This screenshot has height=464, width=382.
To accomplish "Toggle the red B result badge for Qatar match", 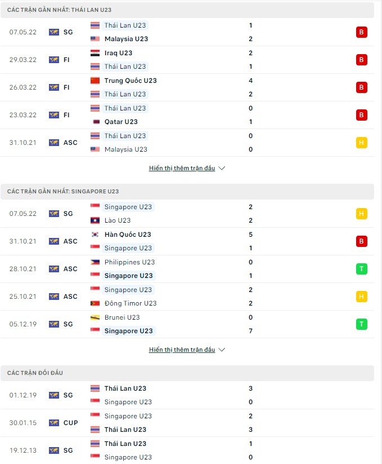I will (x=362, y=114).
